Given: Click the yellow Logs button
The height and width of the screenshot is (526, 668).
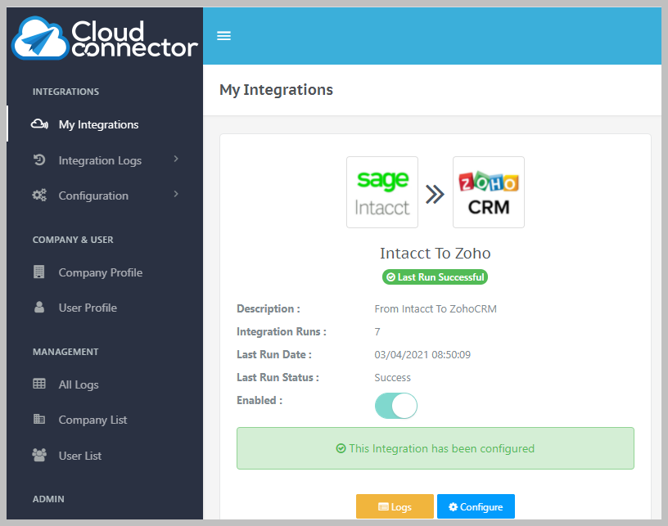Looking at the screenshot, I should [x=395, y=506].
